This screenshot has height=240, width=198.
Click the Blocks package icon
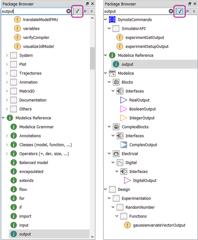click(116, 82)
